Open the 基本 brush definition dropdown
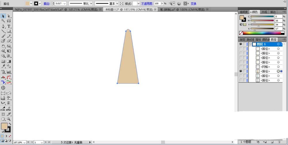 (117, 3)
